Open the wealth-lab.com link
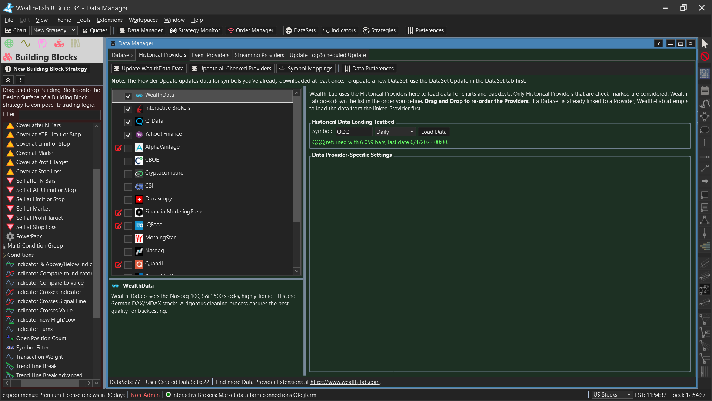This screenshot has height=401, width=712. [345, 382]
